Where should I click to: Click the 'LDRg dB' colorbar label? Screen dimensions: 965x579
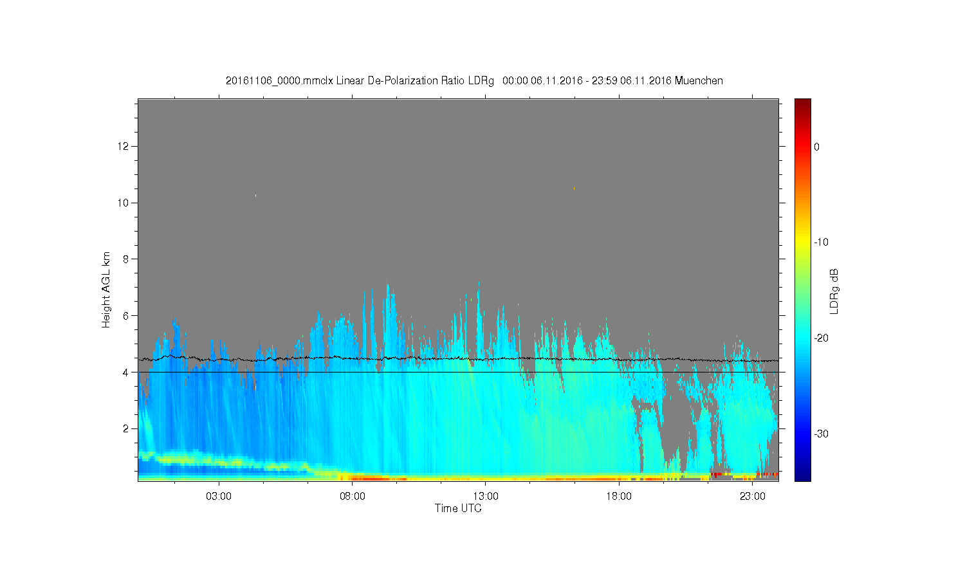tap(834, 291)
